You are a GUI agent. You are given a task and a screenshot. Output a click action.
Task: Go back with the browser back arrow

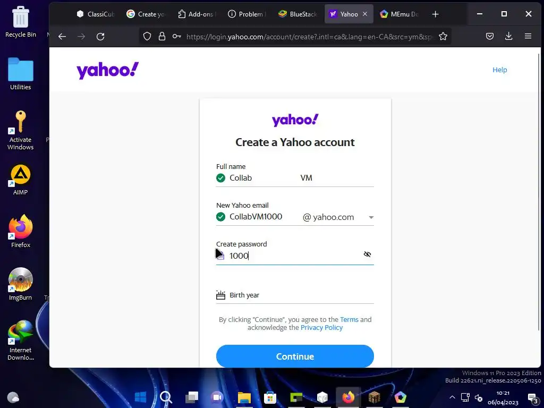coord(62,37)
